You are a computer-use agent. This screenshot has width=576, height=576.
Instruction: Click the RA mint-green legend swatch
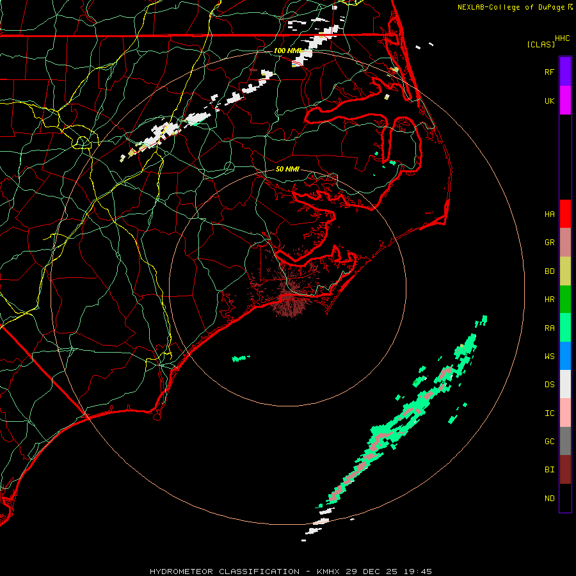565,328
